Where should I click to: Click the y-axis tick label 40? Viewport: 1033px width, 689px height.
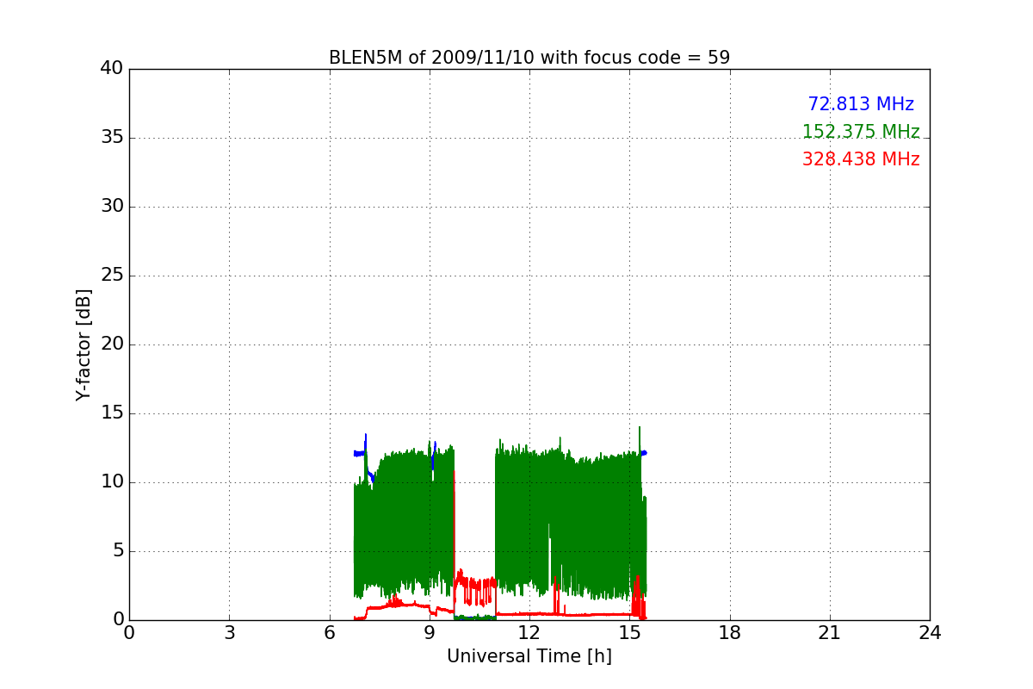click(x=112, y=69)
